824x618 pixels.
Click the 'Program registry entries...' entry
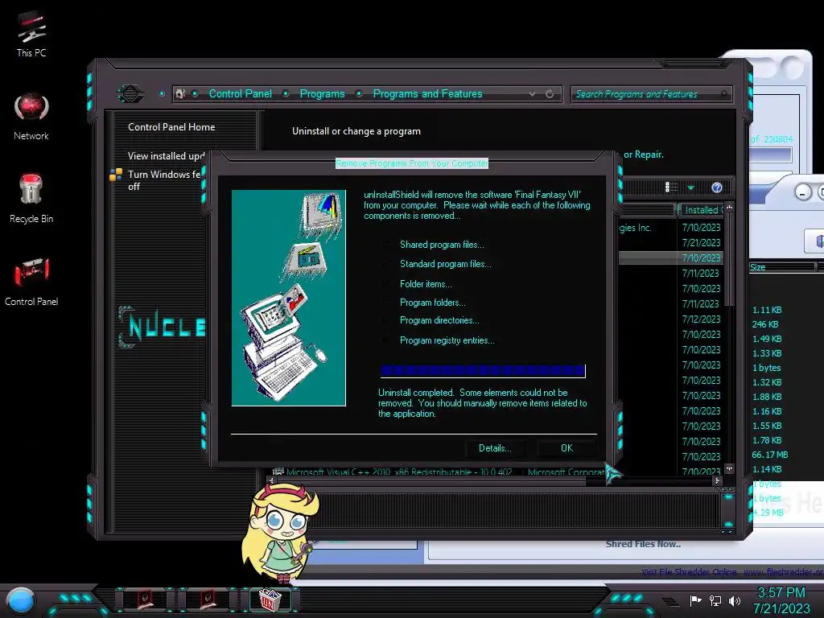[447, 340]
